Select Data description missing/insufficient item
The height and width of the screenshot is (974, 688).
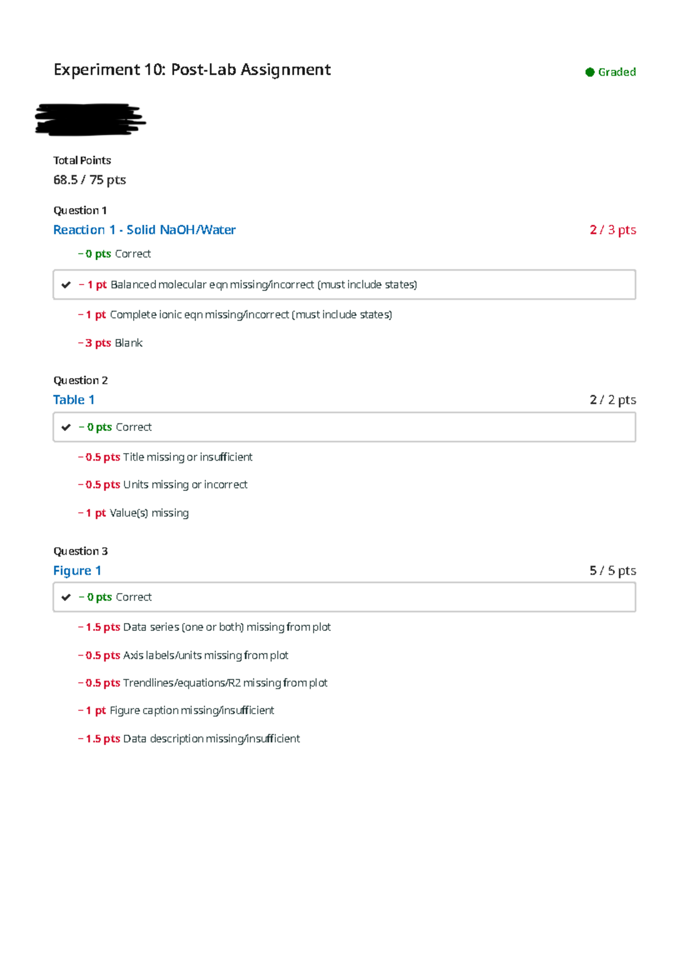tap(189, 739)
